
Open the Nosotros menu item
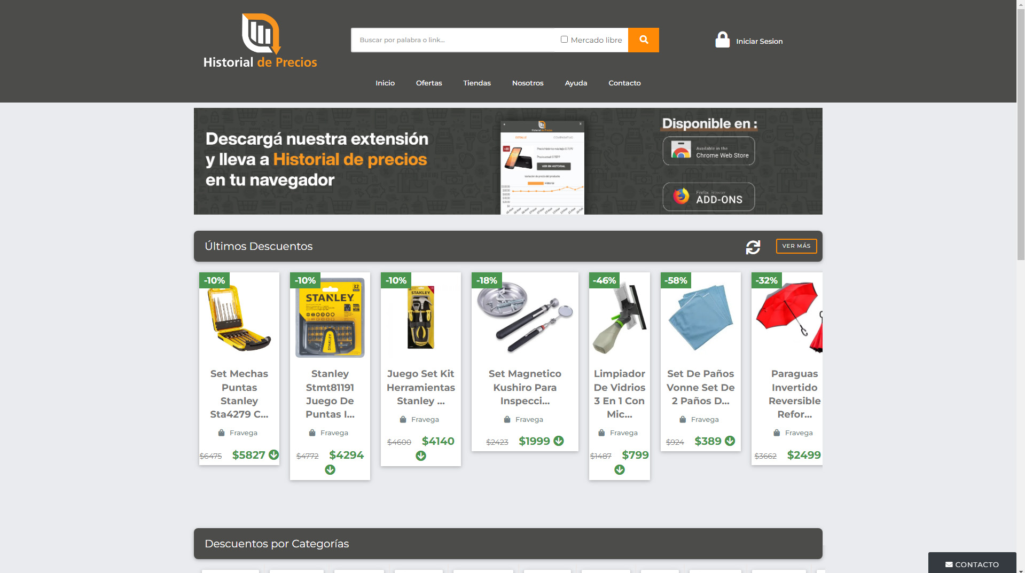tap(528, 83)
